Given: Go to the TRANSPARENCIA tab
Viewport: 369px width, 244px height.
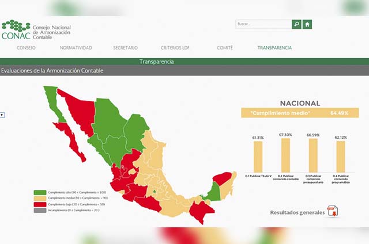Looking at the screenshot, I should click(x=274, y=48).
